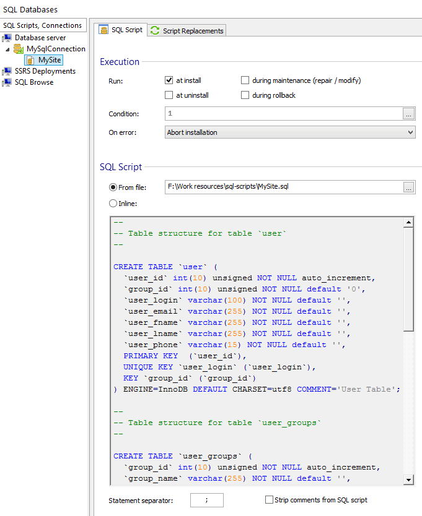422x516 pixels.
Task: Open SQL Browse section
Action: click(34, 82)
